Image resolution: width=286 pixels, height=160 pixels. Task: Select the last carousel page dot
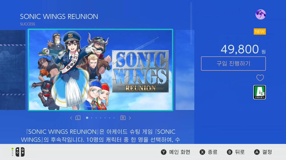[114, 118]
